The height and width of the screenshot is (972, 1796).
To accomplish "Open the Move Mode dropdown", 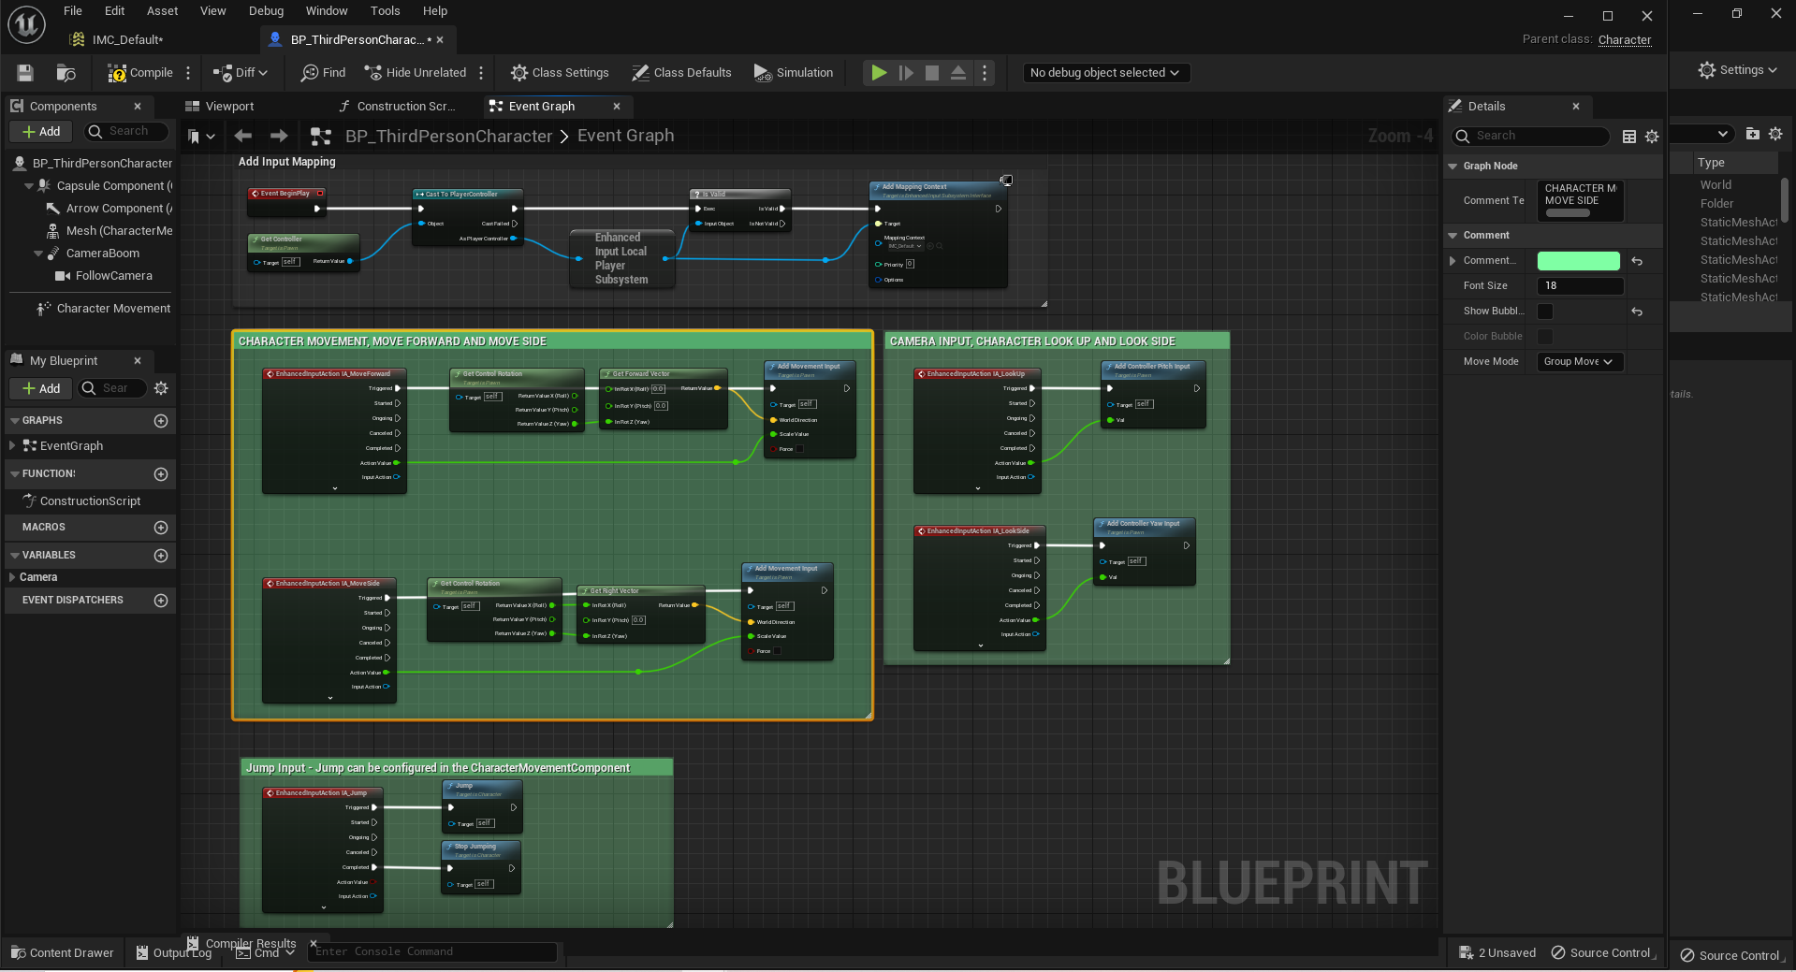I will tap(1579, 362).
